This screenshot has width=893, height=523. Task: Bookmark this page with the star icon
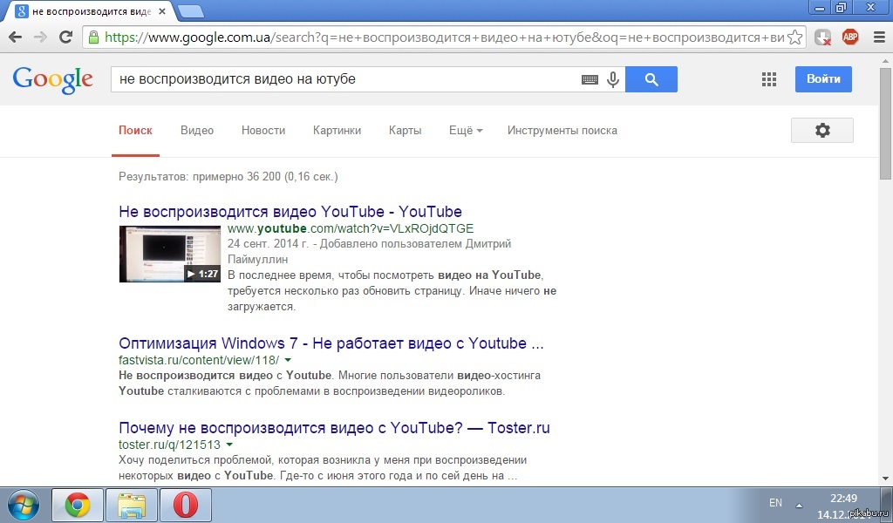(x=795, y=37)
